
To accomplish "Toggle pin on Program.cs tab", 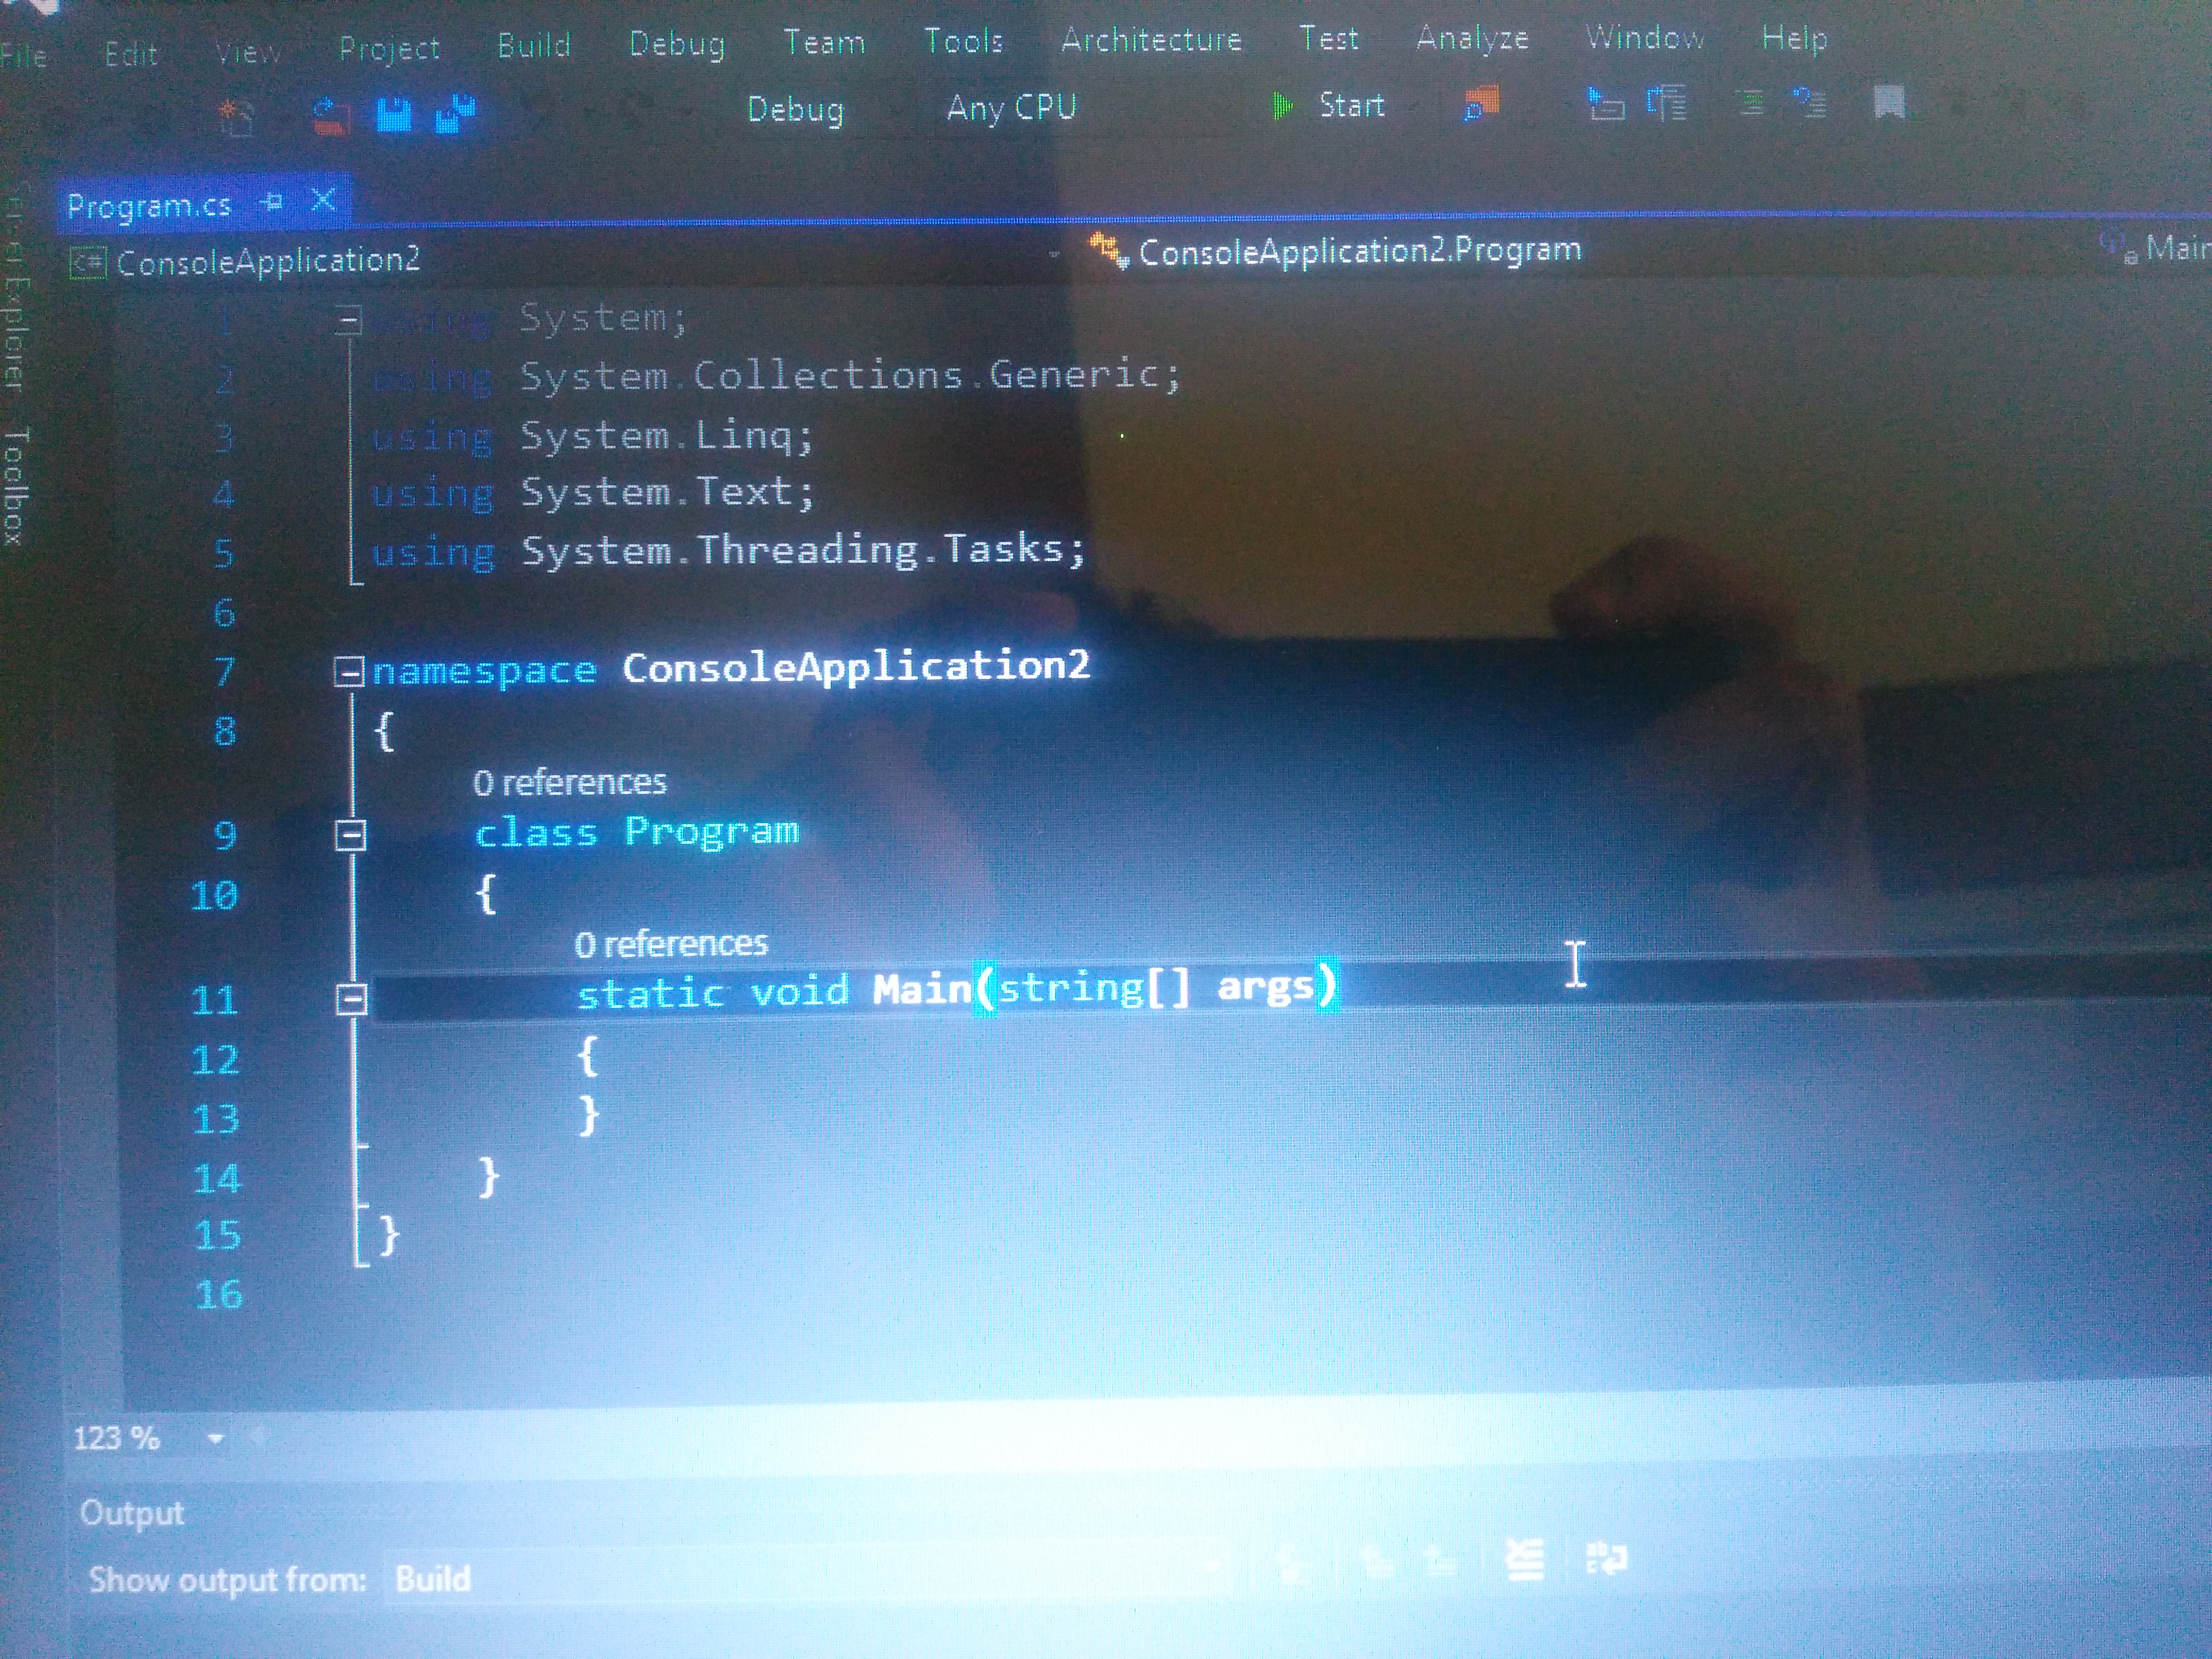I will [x=272, y=203].
